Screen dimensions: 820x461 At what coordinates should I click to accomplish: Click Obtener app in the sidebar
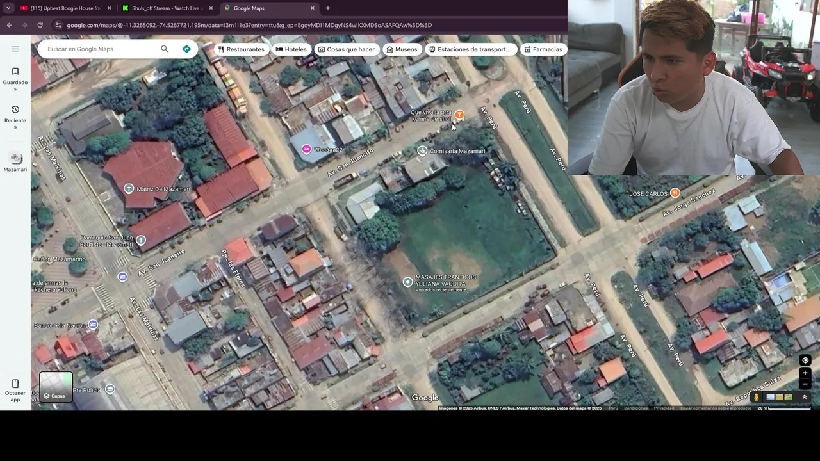click(15, 391)
